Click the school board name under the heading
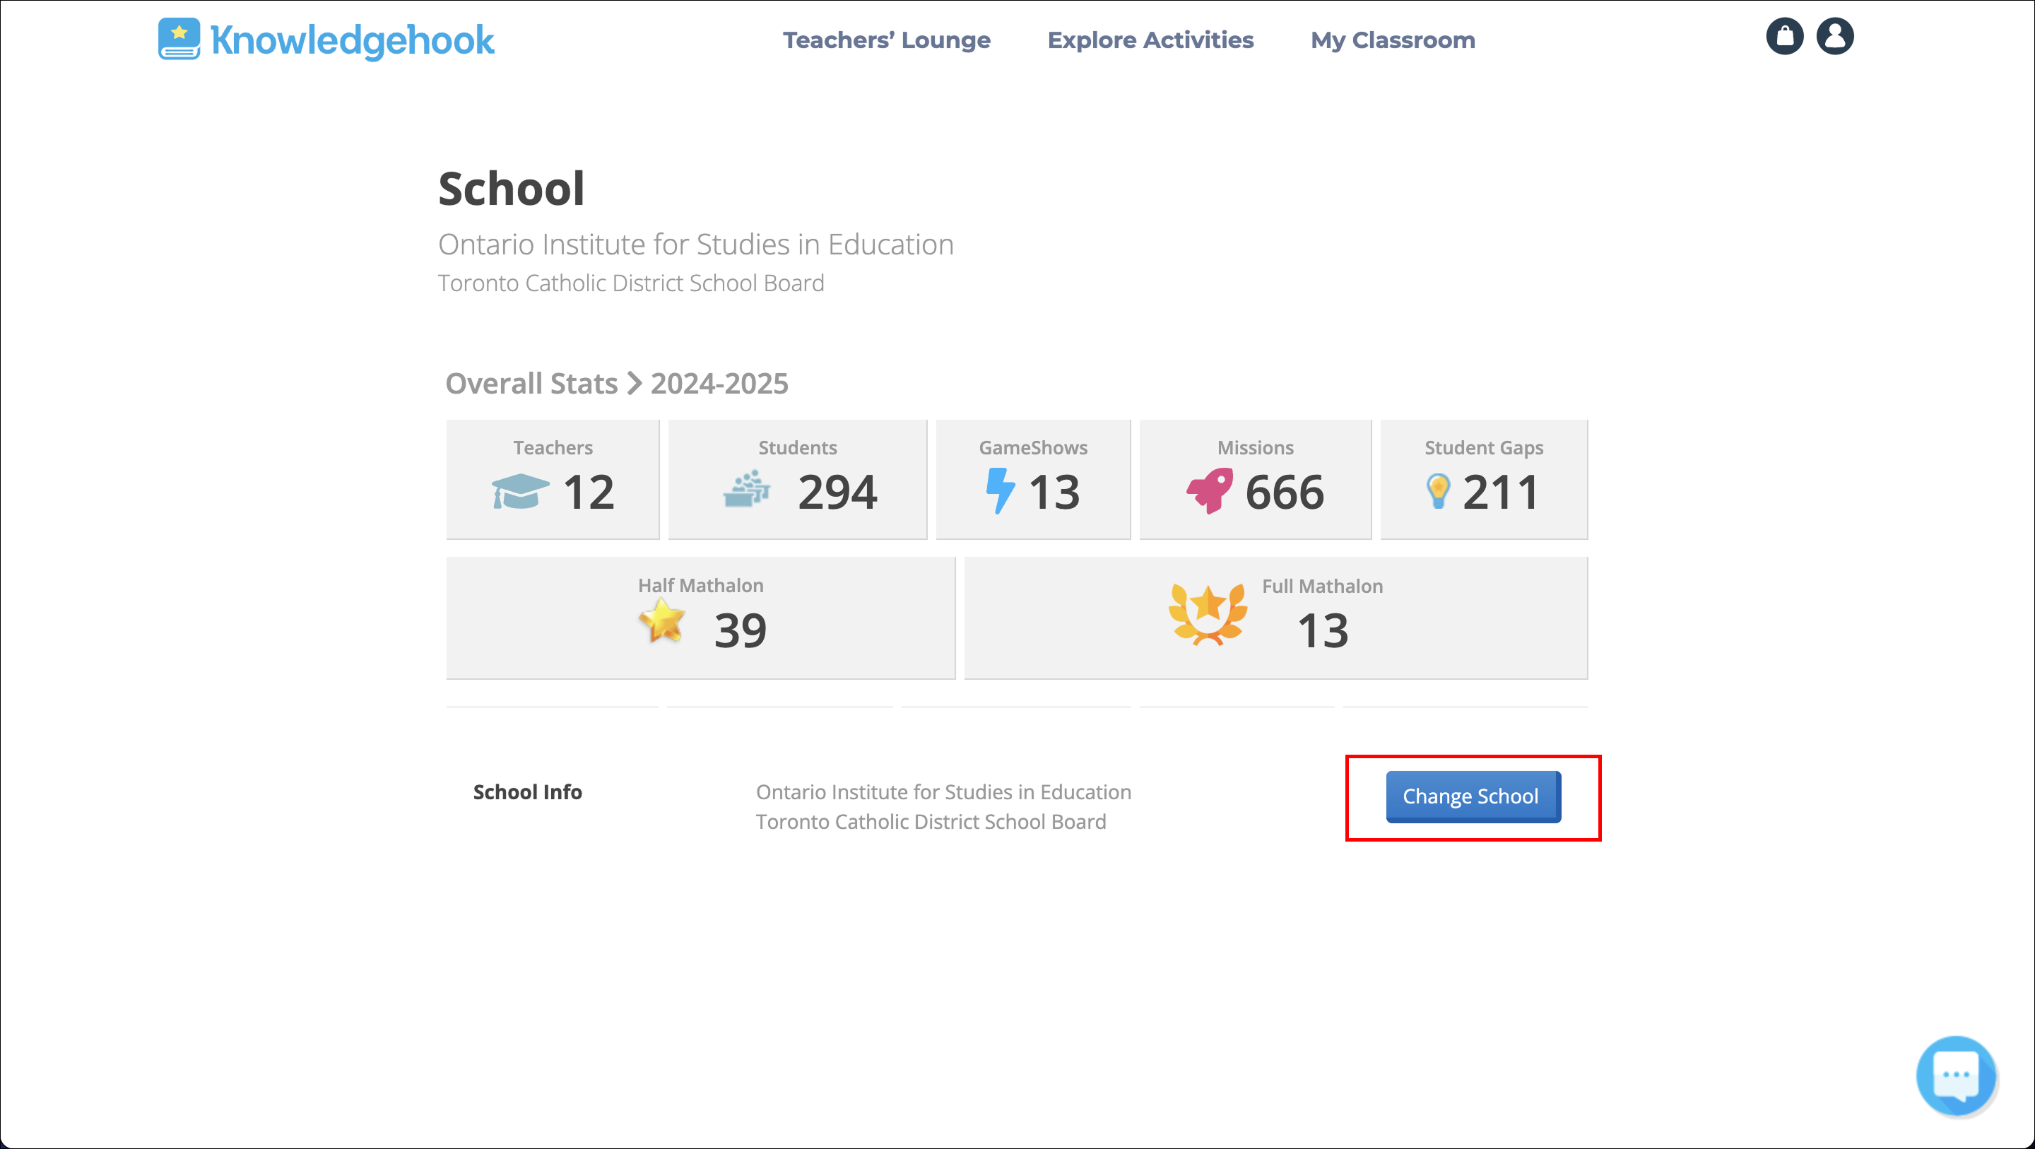2035x1149 pixels. (x=630, y=283)
